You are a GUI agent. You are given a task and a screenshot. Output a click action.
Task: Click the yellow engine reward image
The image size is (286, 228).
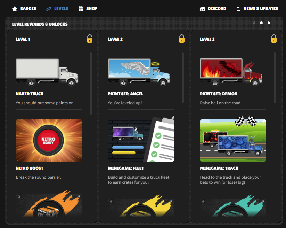[141, 205]
